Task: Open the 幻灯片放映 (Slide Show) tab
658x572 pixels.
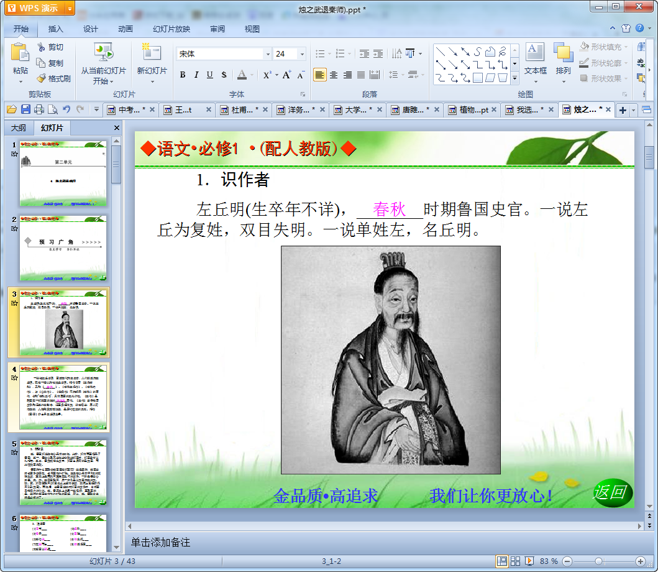Action: coord(171,29)
